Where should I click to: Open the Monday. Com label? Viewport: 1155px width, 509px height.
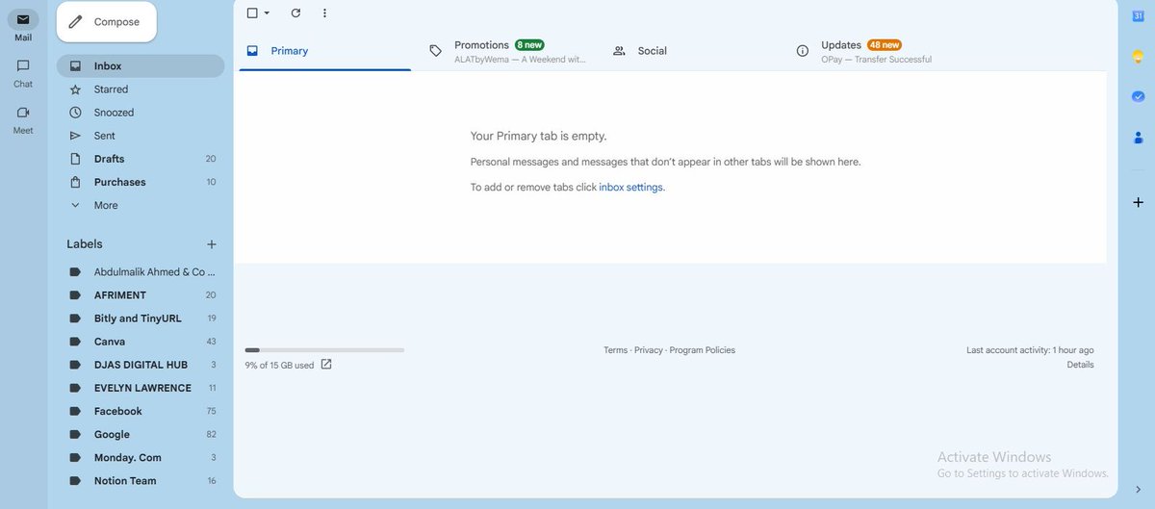coord(141,457)
